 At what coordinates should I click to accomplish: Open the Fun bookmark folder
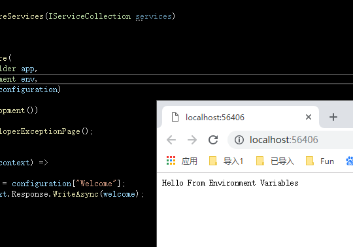[320, 161]
